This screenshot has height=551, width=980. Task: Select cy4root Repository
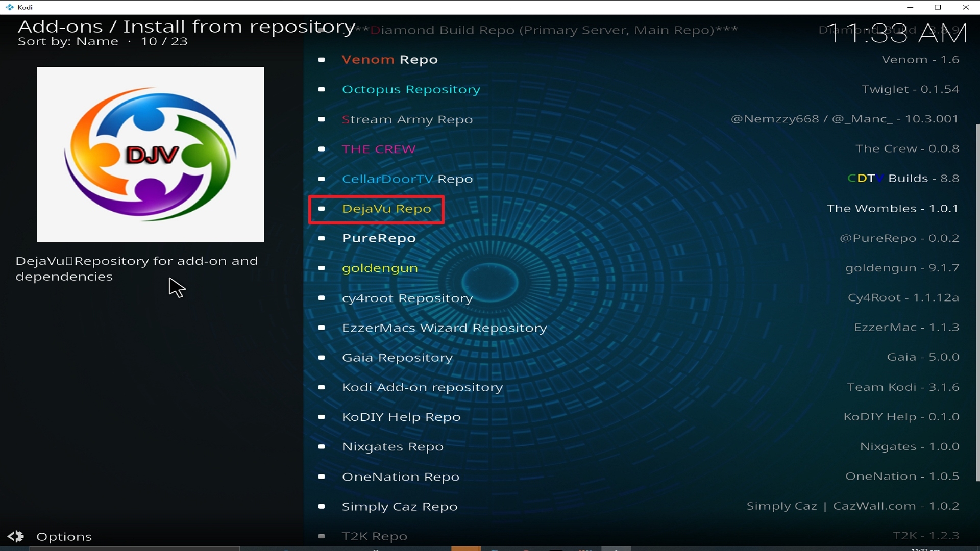pos(407,298)
